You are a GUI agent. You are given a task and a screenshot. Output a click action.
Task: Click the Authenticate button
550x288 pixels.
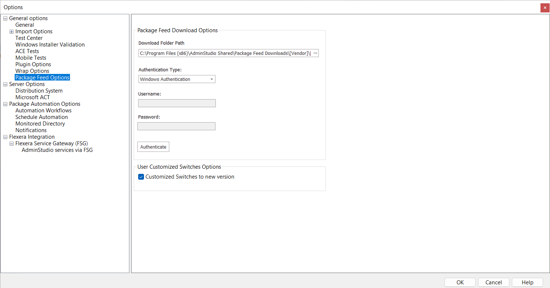click(153, 146)
